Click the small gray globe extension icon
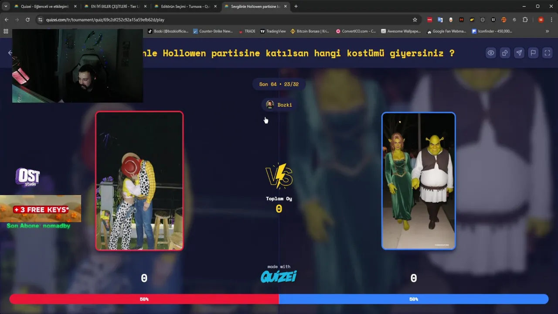The image size is (558, 314). pyautogui.click(x=514, y=20)
